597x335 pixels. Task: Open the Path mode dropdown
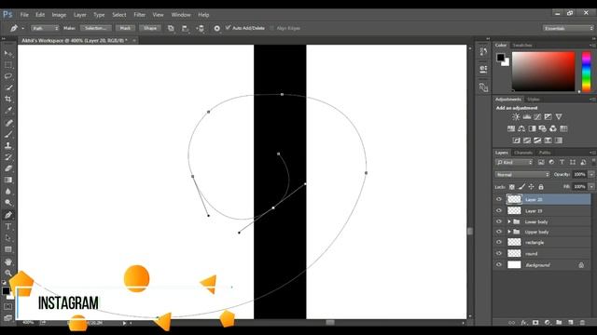pyautogui.click(x=45, y=28)
